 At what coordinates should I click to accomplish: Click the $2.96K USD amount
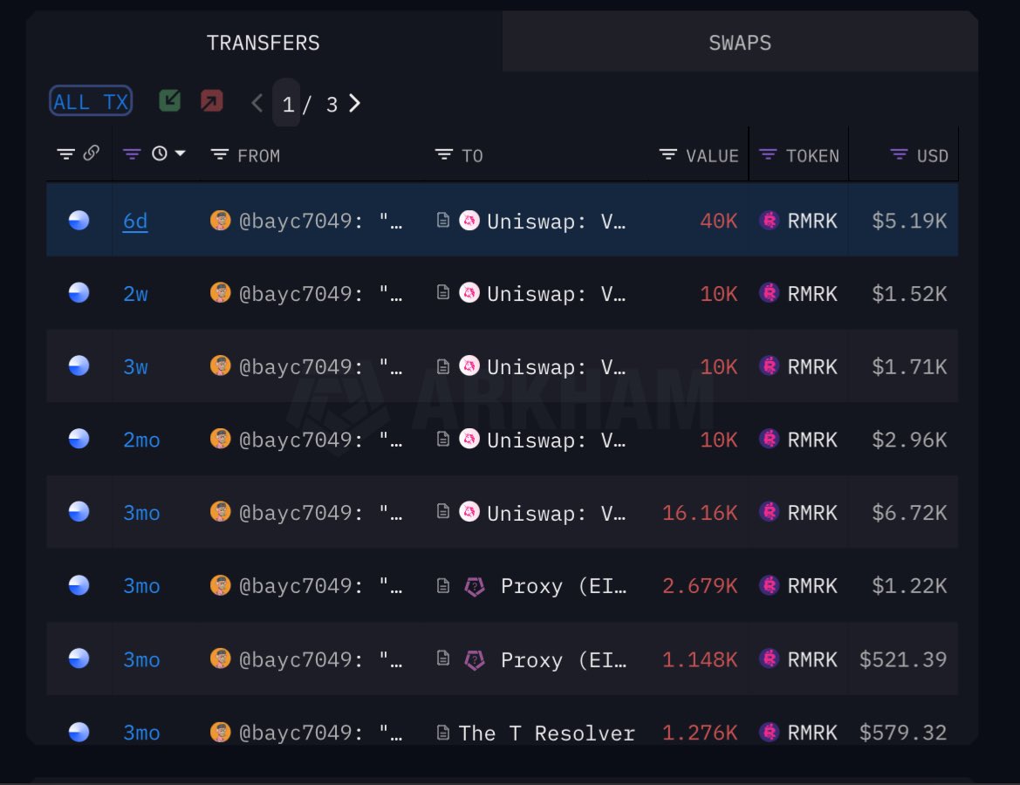909,440
